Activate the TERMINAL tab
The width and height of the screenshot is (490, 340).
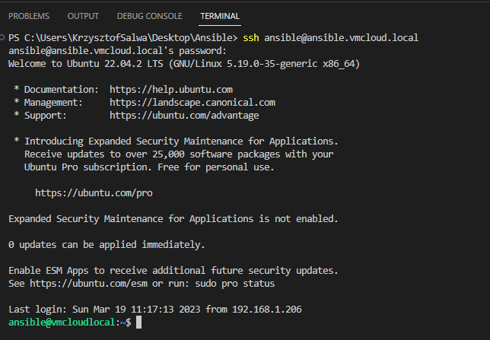point(220,16)
